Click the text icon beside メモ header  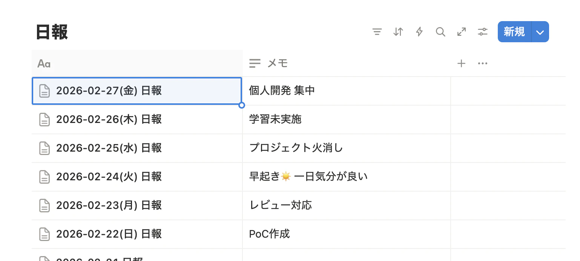255,63
